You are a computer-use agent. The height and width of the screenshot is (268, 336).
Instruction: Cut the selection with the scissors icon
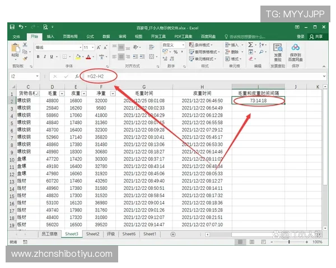[x=25, y=45]
